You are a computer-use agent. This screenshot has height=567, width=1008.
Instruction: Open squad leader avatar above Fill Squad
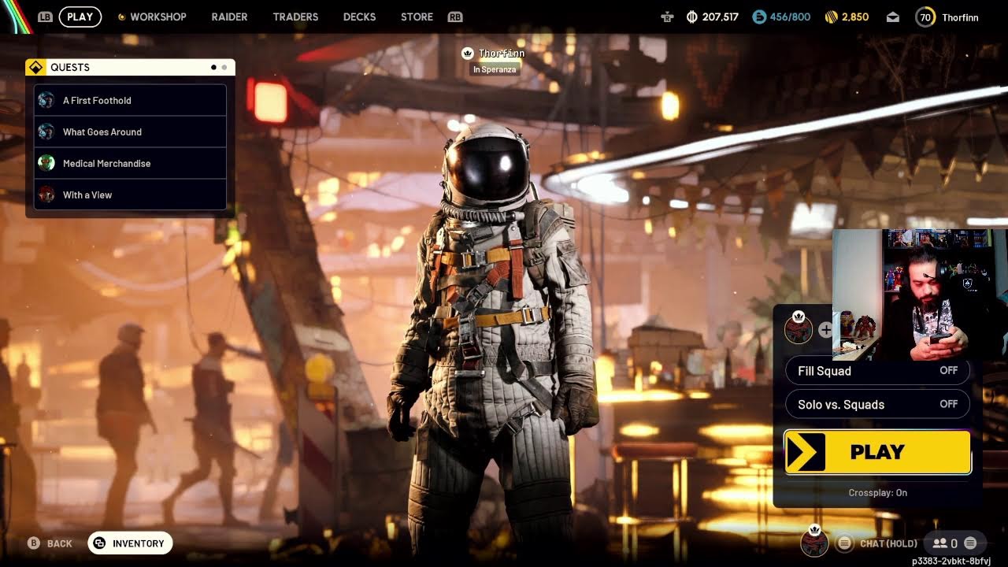[799, 328]
